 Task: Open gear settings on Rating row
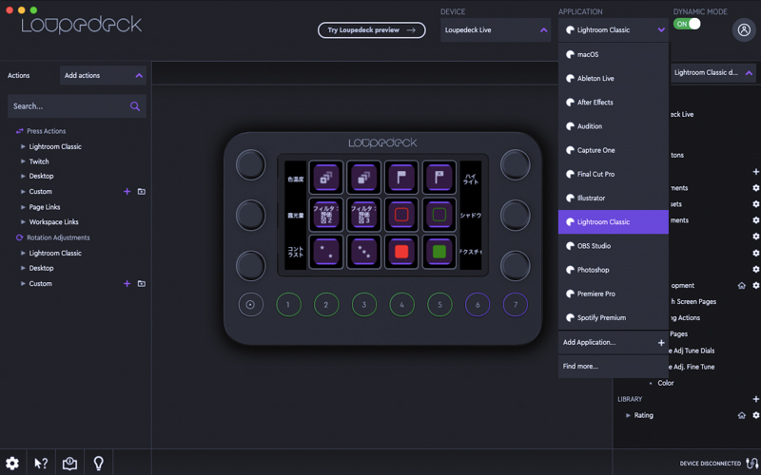pyautogui.click(x=755, y=415)
